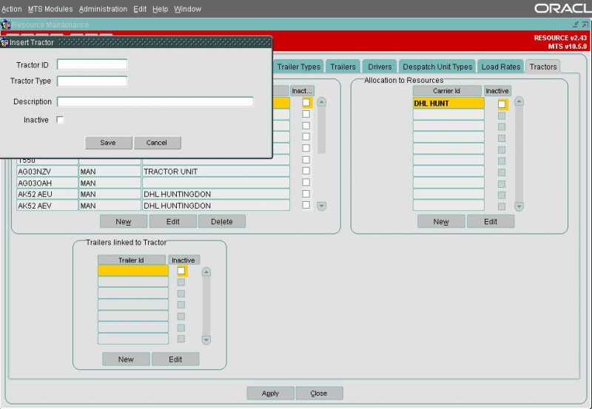Switch to the Trailer Types tab

click(x=299, y=67)
